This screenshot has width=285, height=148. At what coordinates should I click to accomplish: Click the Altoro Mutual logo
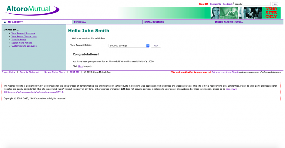32,10
